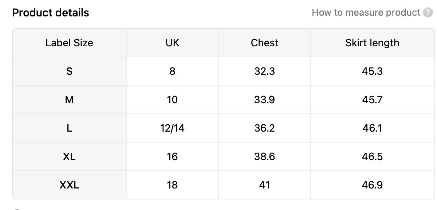Click the chest value 38.6
437x210 pixels.
click(264, 156)
